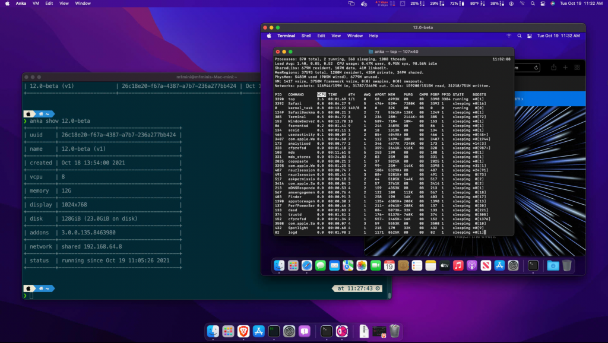
Task: Click the network value shared 192.168.64.8
Action: pos(91,246)
